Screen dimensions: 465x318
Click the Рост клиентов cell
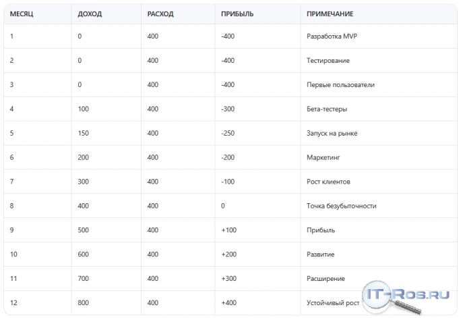point(328,182)
